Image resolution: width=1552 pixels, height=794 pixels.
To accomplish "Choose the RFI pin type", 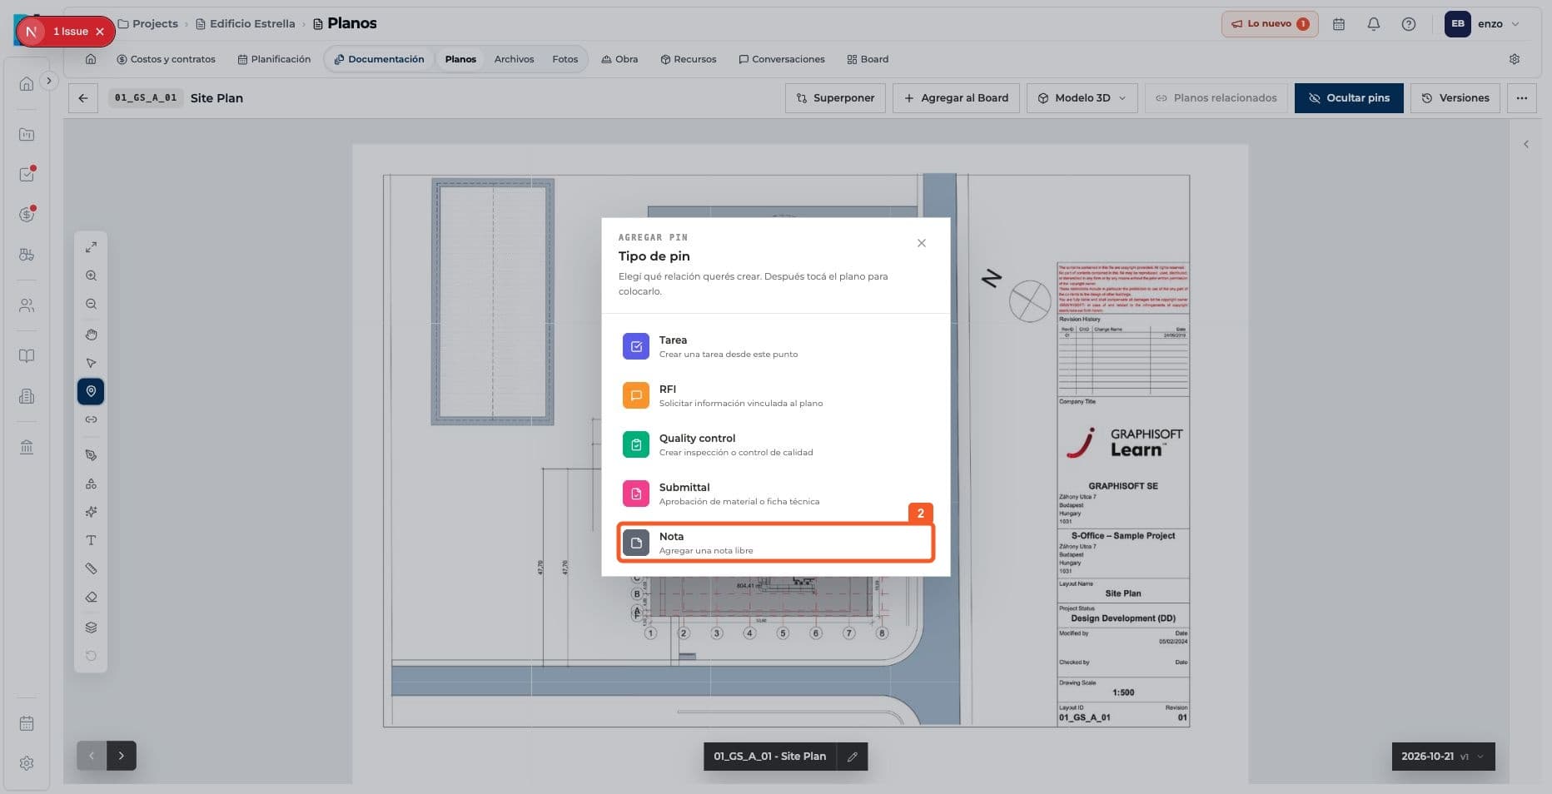I will pyautogui.click(x=776, y=395).
